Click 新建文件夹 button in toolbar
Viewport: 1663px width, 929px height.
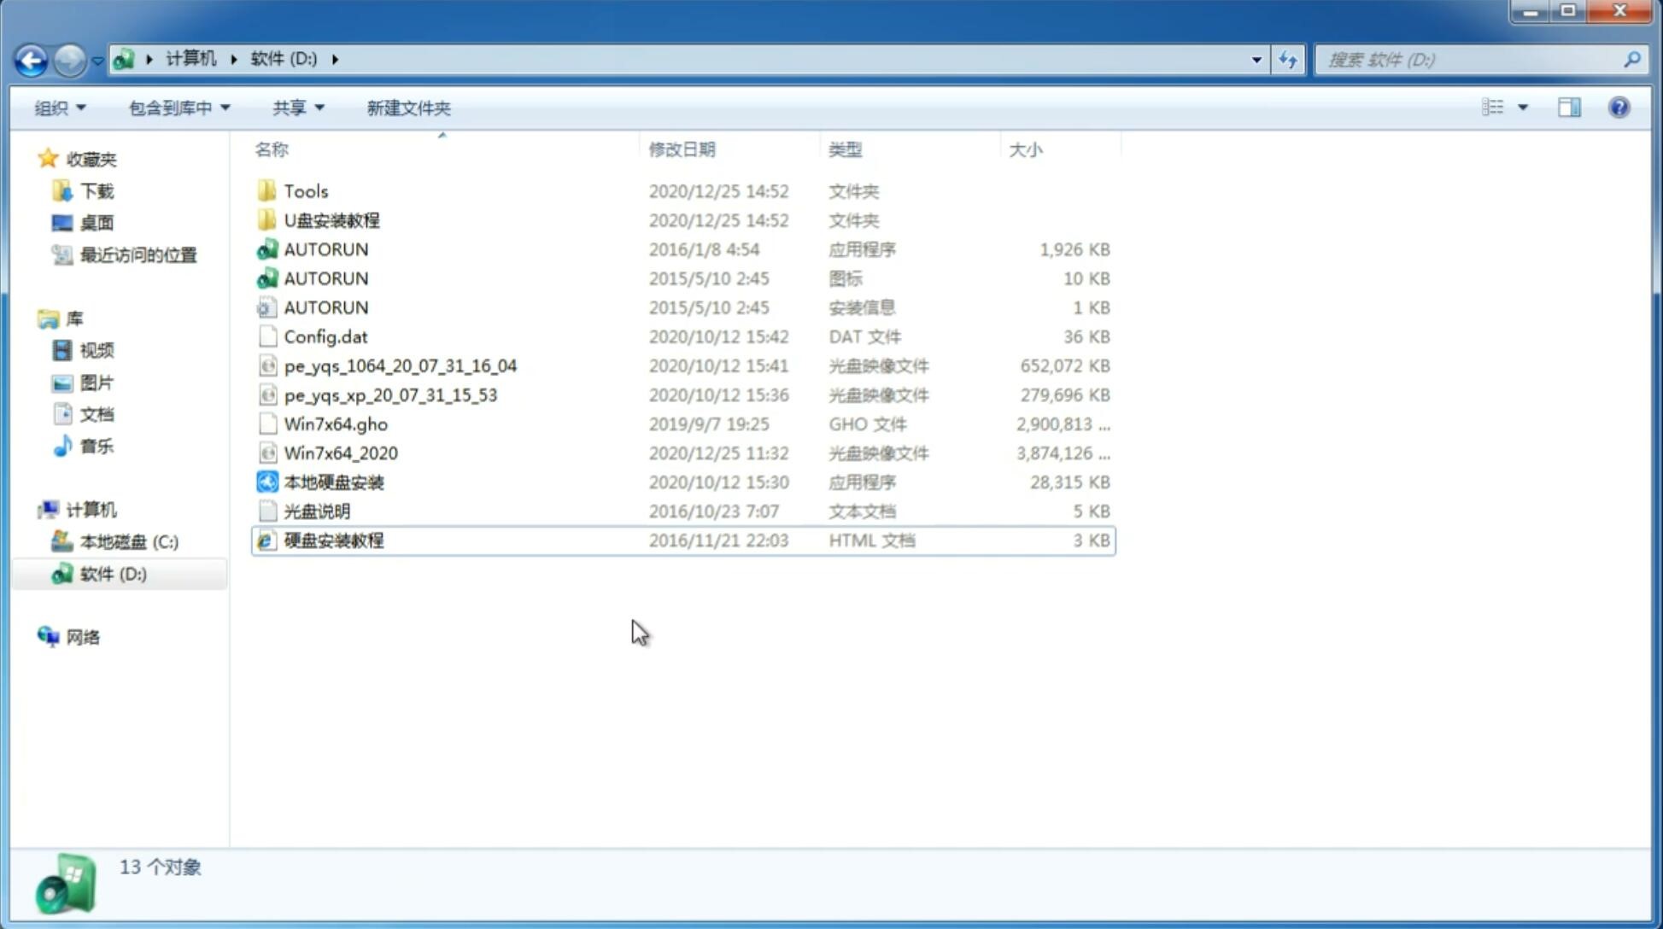tap(409, 108)
